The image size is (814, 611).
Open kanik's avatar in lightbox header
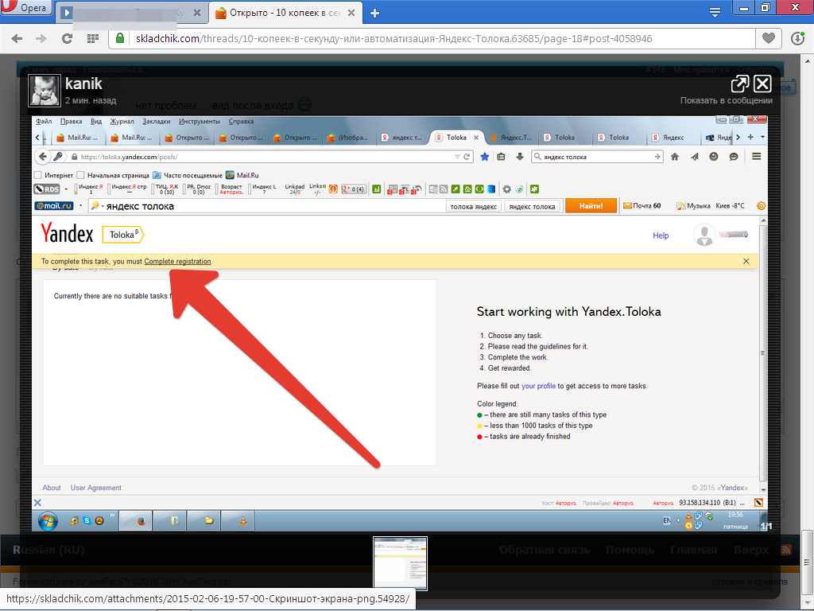click(x=45, y=91)
